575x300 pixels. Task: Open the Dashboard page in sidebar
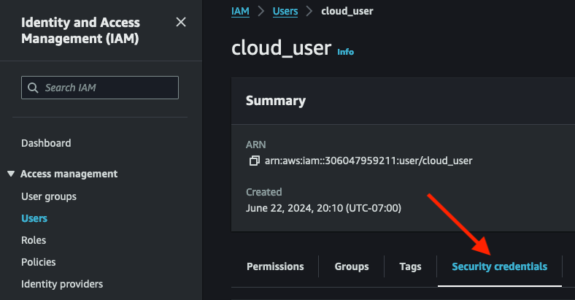click(x=46, y=143)
